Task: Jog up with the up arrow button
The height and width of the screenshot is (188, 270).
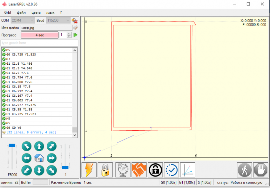Action: [x=39, y=146]
